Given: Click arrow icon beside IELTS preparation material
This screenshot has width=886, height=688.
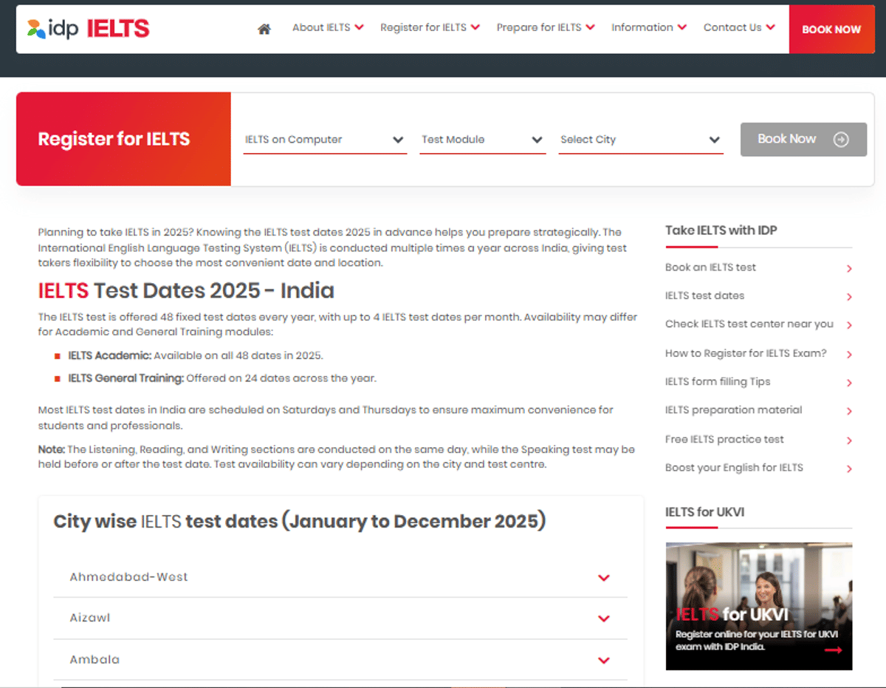Looking at the screenshot, I should tap(849, 412).
